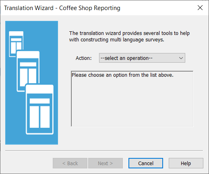This screenshot has width=209, height=174.
Task: Click the right column of the front page icon
Action: (x=45, y=117)
